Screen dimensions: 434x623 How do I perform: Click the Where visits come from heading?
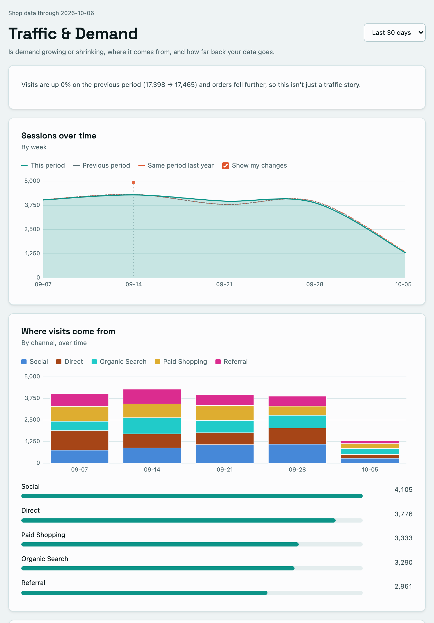click(x=68, y=331)
